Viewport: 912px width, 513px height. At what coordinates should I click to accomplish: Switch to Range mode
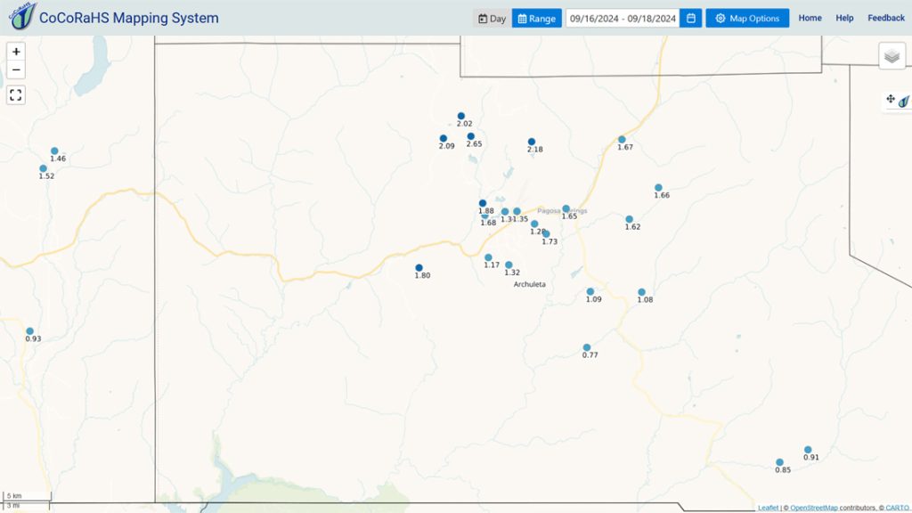click(x=537, y=18)
